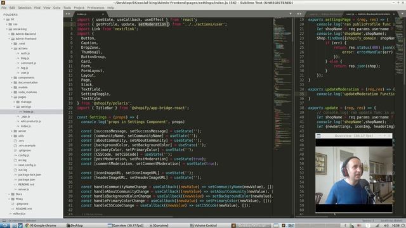The image size is (406, 228).
Task: Click the code icon beside package.json
Action: tap(15, 179)
